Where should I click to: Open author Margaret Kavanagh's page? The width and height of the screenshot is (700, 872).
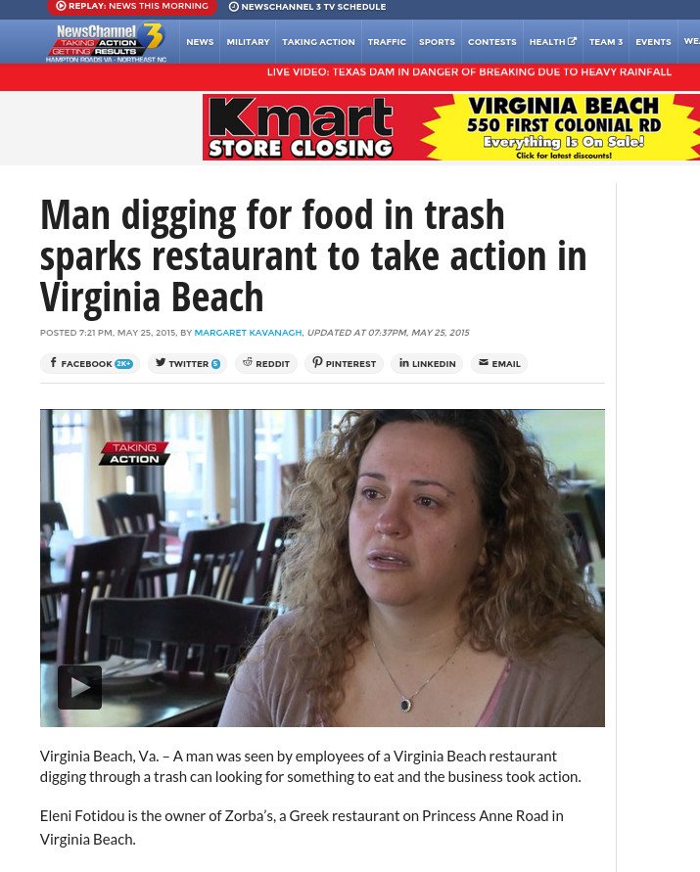248,333
